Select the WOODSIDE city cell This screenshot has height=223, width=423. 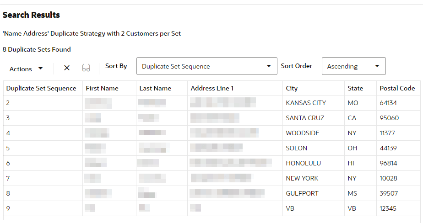pos(314,133)
